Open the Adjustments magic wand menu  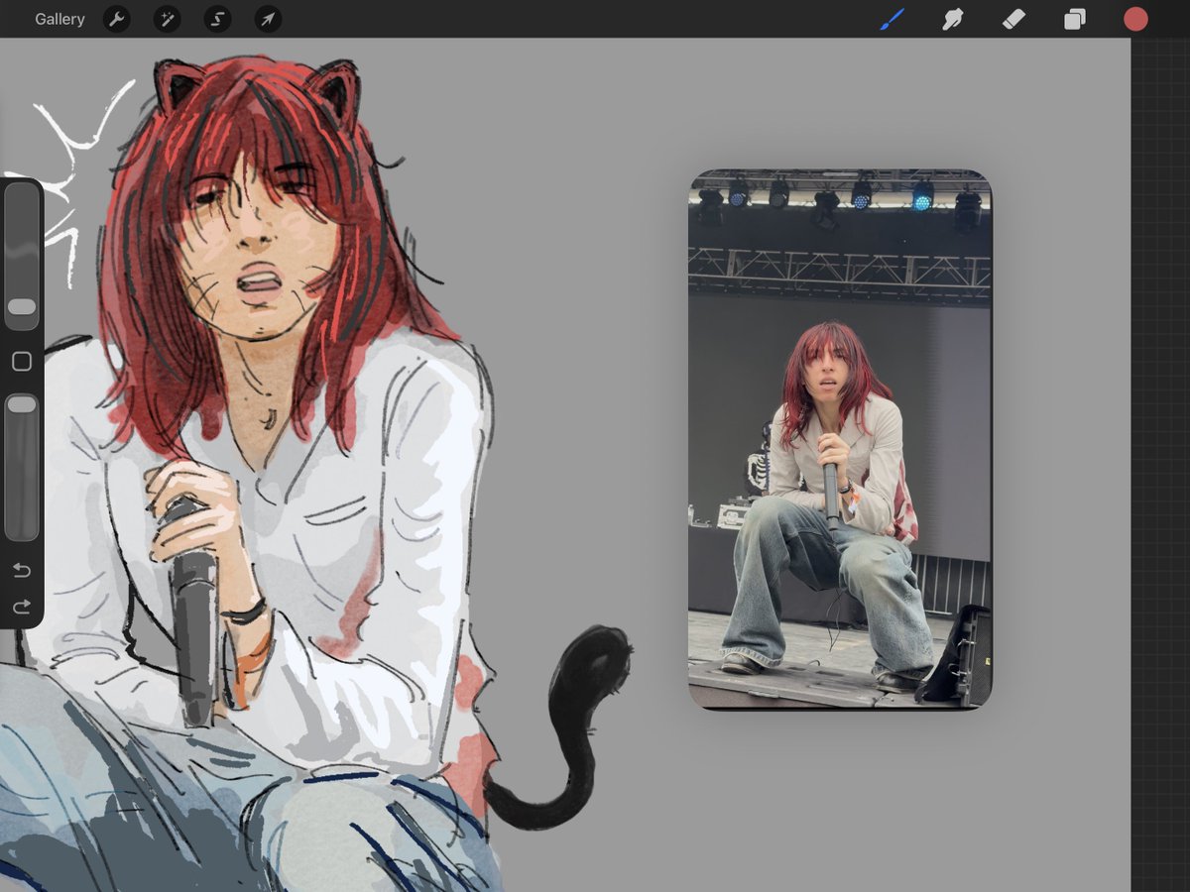point(167,19)
